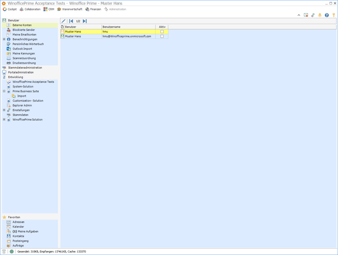Click the yellow key icon top right
Screen dimensions: 338x255
[334, 15]
